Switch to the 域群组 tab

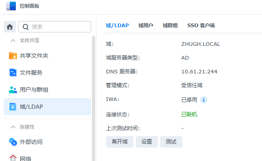[x=170, y=26]
